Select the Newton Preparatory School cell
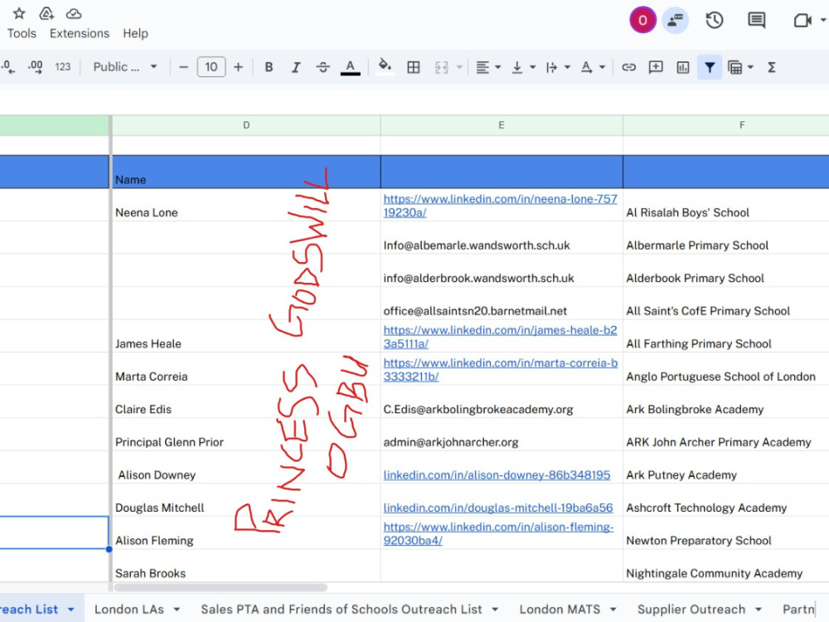Screen dimensions: 829x622 pyautogui.click(x=726, y=533)
